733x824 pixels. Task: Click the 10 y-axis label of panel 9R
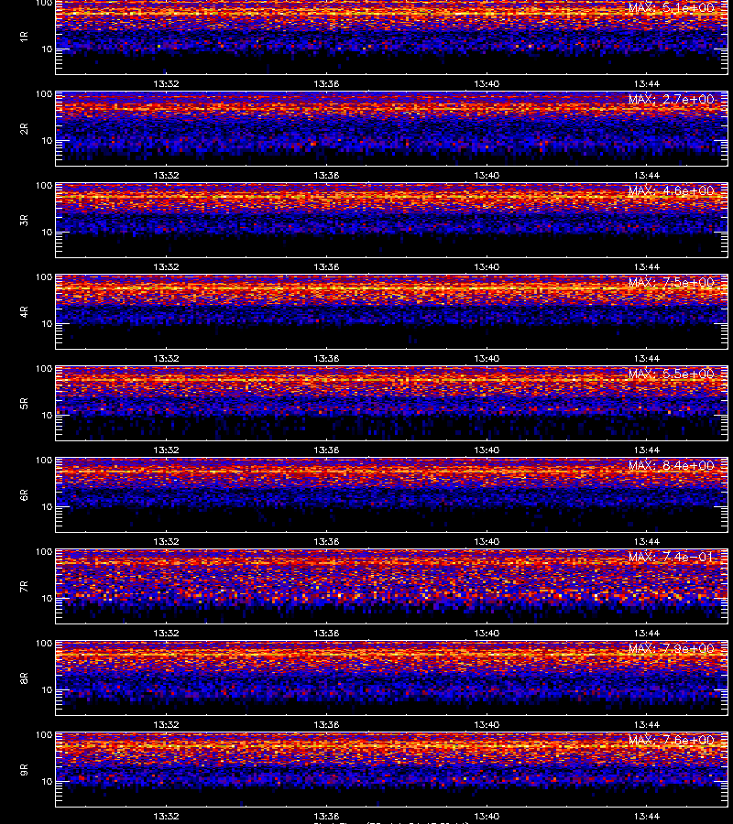click(47, 782)
